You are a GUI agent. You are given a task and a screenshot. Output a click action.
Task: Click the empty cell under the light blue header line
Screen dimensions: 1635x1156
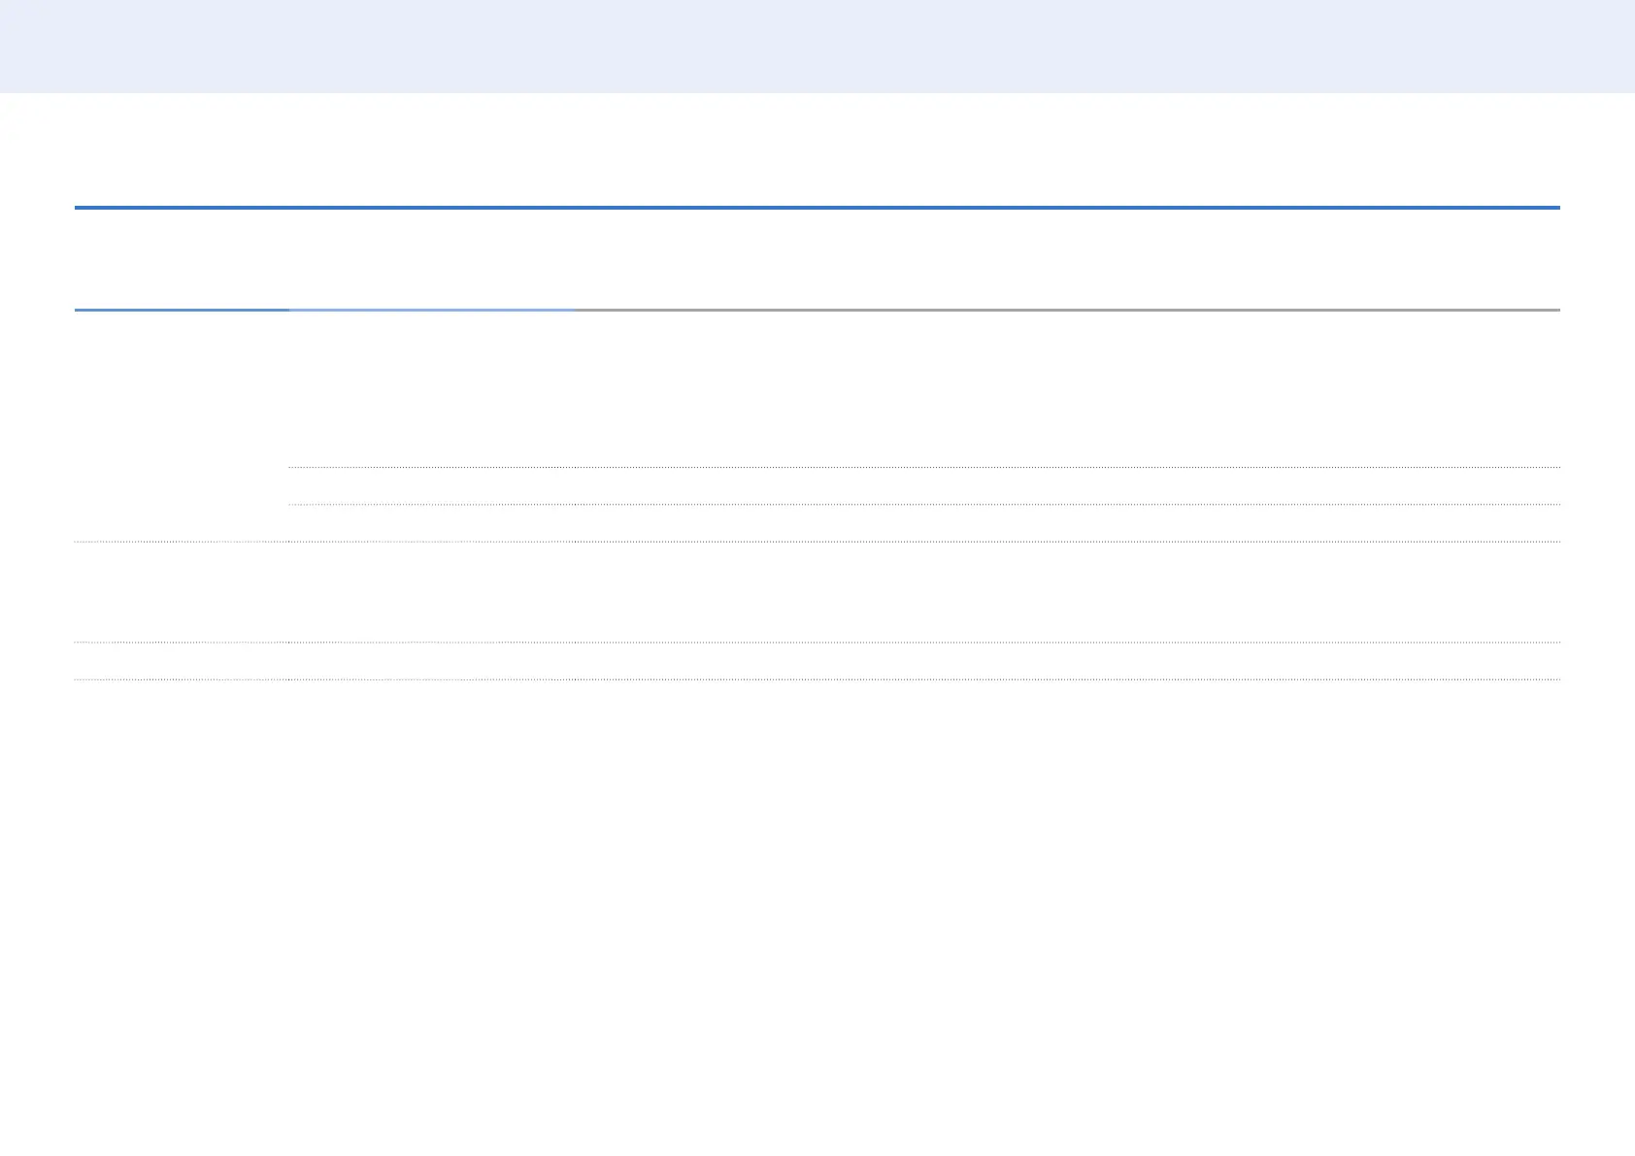pos(431,388)
